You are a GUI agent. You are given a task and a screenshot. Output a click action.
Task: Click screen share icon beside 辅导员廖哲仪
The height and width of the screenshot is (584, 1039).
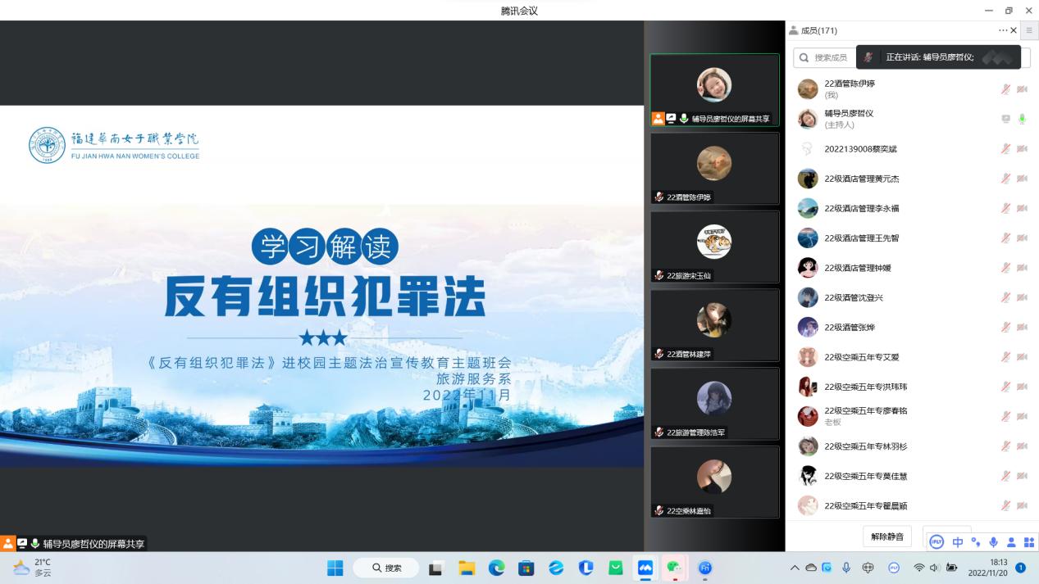click(x=1005, y=119)
